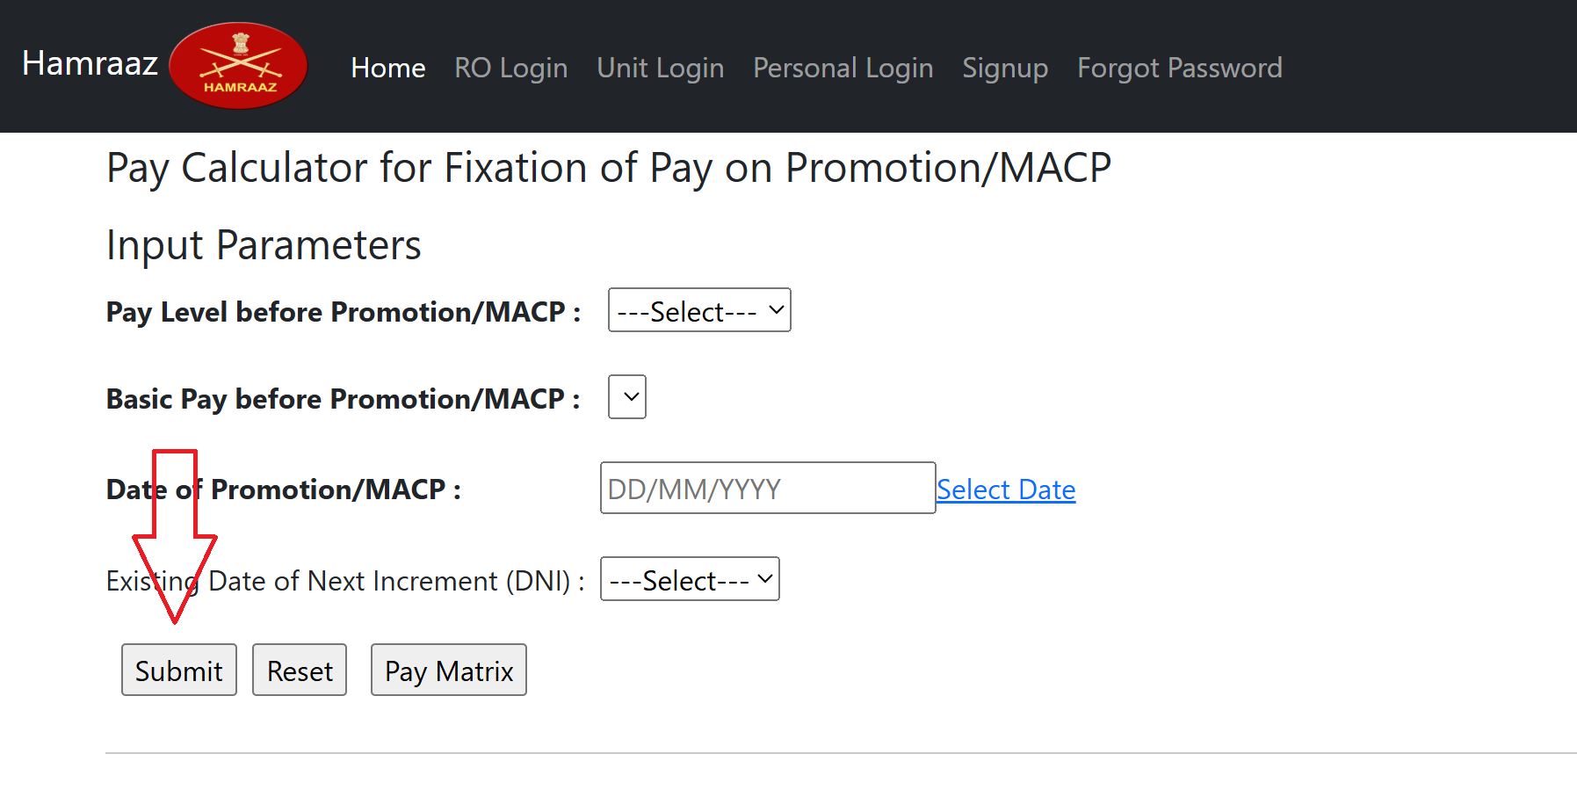Expand the Existing Date of Next Increment dropdown

point(689,578)
